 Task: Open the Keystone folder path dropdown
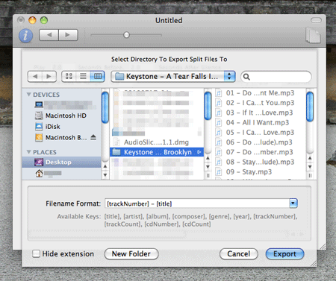(173, 77)
